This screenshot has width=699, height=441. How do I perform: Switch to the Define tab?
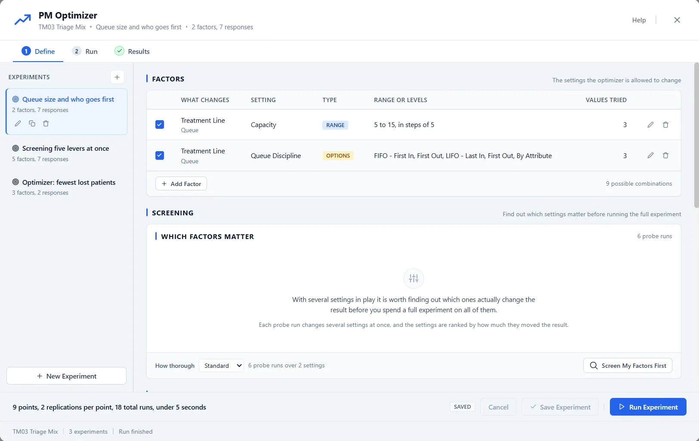[x=38, y=51]
